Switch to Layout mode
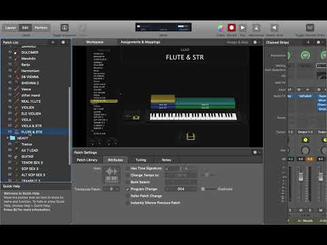This screenshot has height=245, width=327. point(11,28)
